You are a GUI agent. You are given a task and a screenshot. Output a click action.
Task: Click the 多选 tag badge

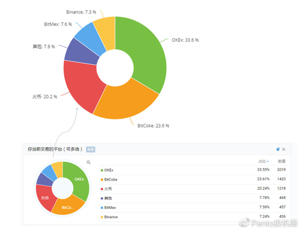[91, 149]
